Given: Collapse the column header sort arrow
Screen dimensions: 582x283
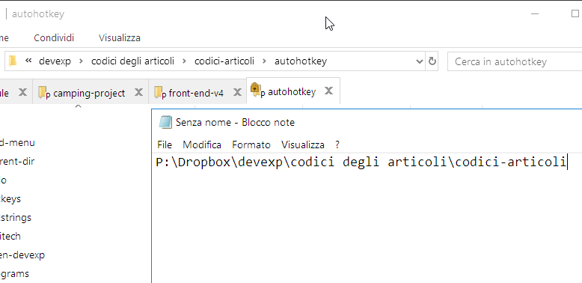Looking at the screenshot, I should click(x=78, y=106).
